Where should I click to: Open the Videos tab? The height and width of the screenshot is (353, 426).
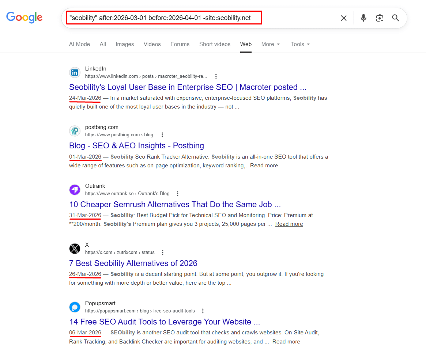(x=152, y=44)
